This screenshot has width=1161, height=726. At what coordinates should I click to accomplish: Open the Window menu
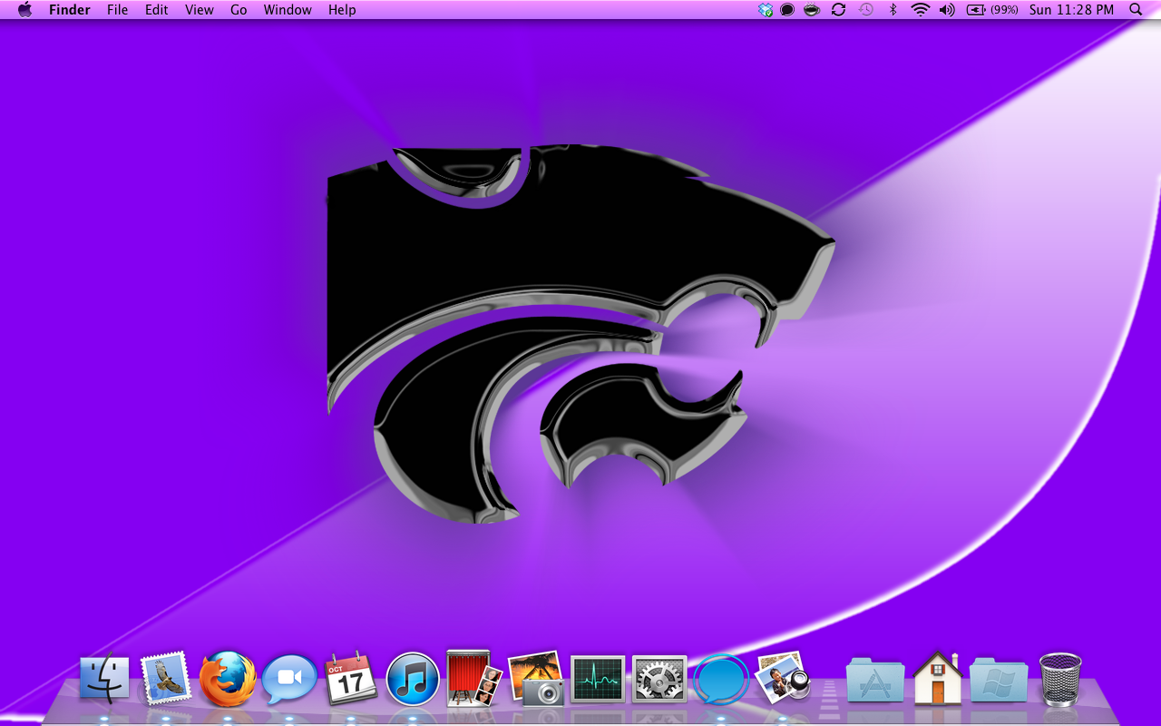(288, 10)
